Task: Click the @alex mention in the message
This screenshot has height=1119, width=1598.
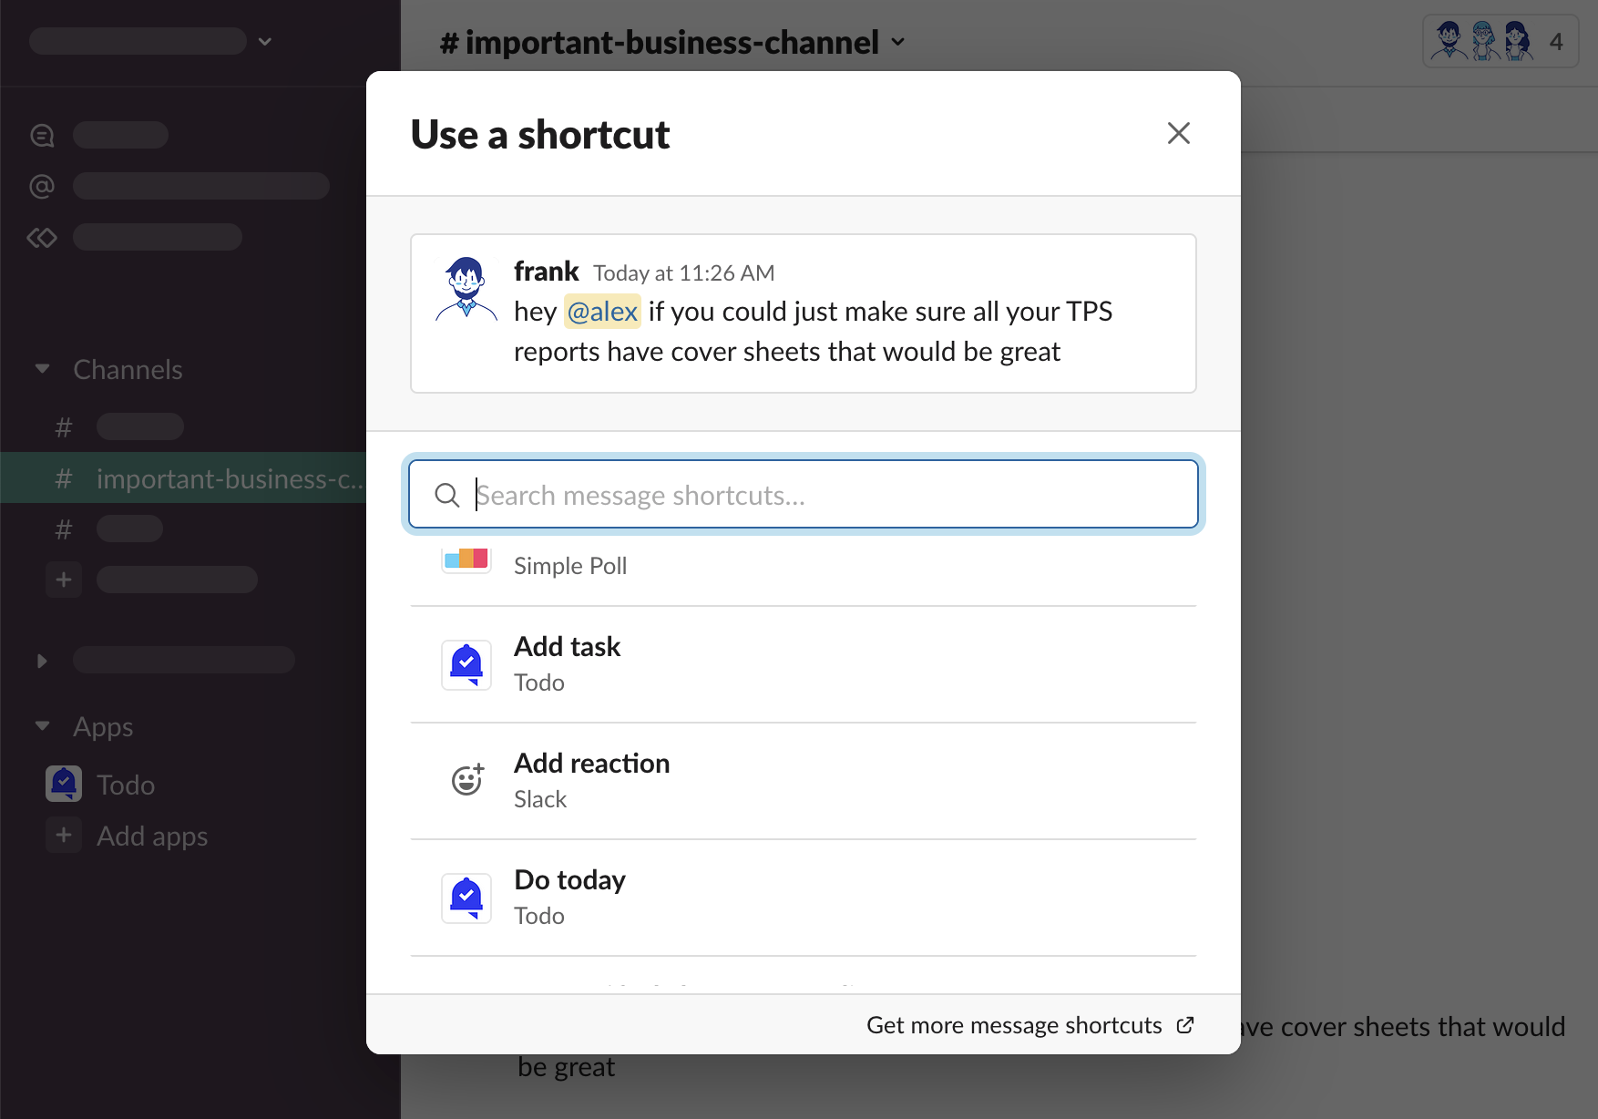Action: [602, 312]
